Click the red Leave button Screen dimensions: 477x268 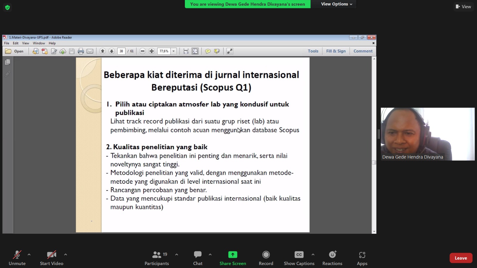pyautogui.click(x=461, y=258)
